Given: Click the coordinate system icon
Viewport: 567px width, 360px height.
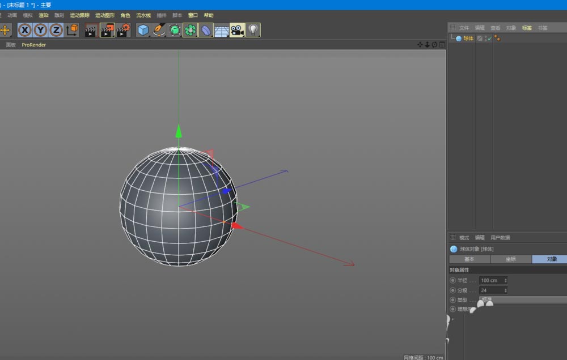Looking at the screenshot, I should 72,31.
